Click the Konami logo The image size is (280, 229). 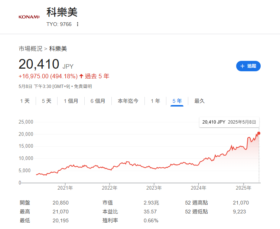29,17
